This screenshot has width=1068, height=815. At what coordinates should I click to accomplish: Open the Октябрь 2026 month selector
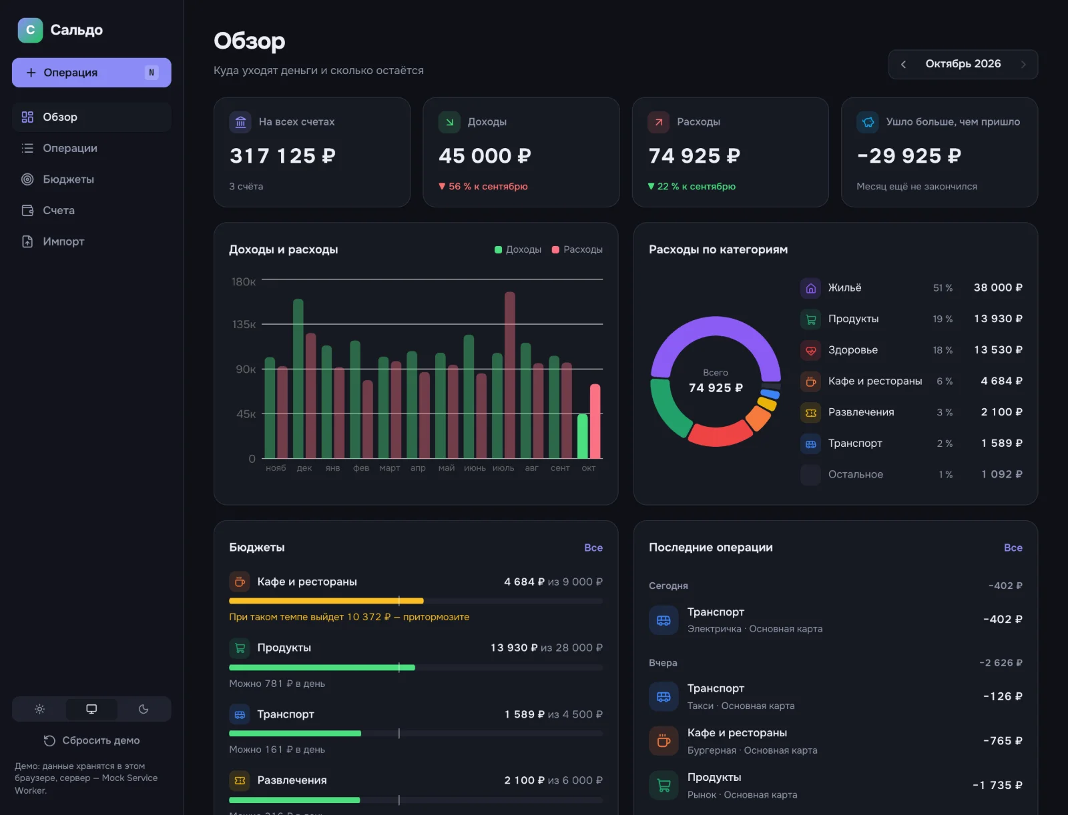tap(963, 64)
